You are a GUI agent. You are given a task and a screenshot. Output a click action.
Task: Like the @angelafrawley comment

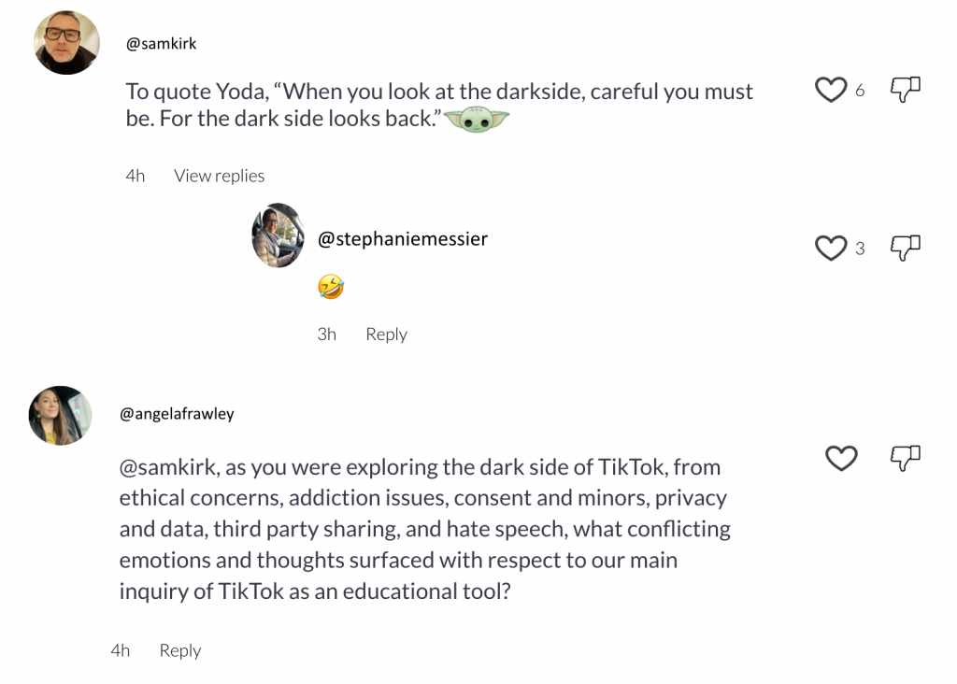(841, 458)
